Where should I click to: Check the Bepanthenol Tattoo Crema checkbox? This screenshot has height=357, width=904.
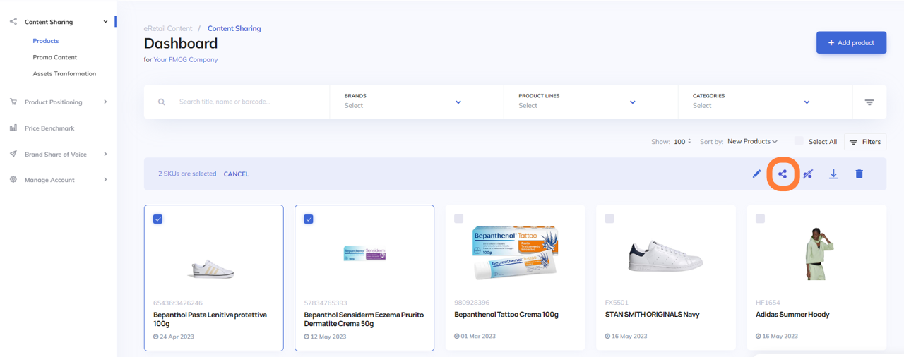[459, 219]
